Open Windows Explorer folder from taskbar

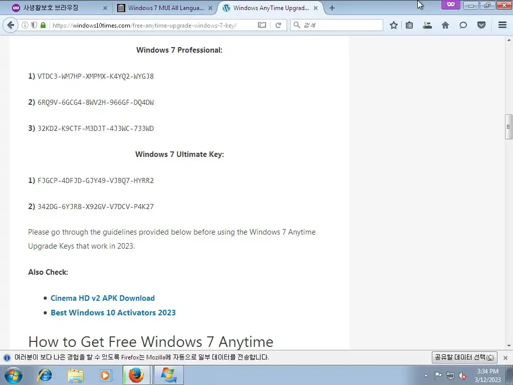(76, 375)
